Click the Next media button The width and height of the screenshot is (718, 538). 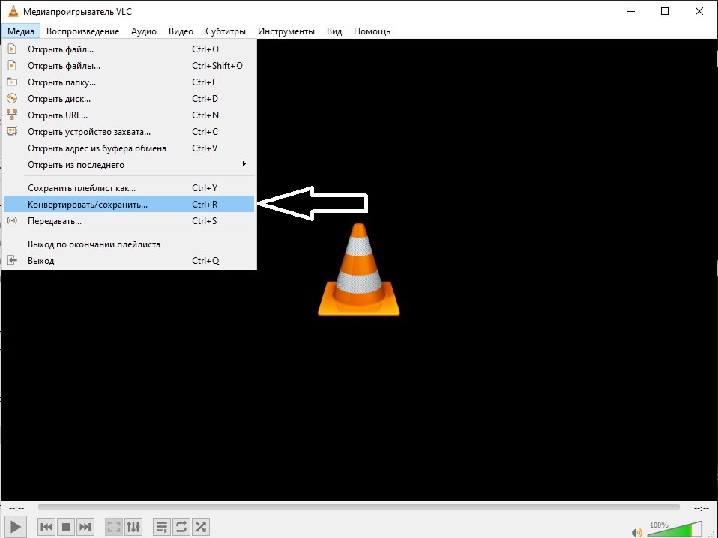[x=85, y=527]
